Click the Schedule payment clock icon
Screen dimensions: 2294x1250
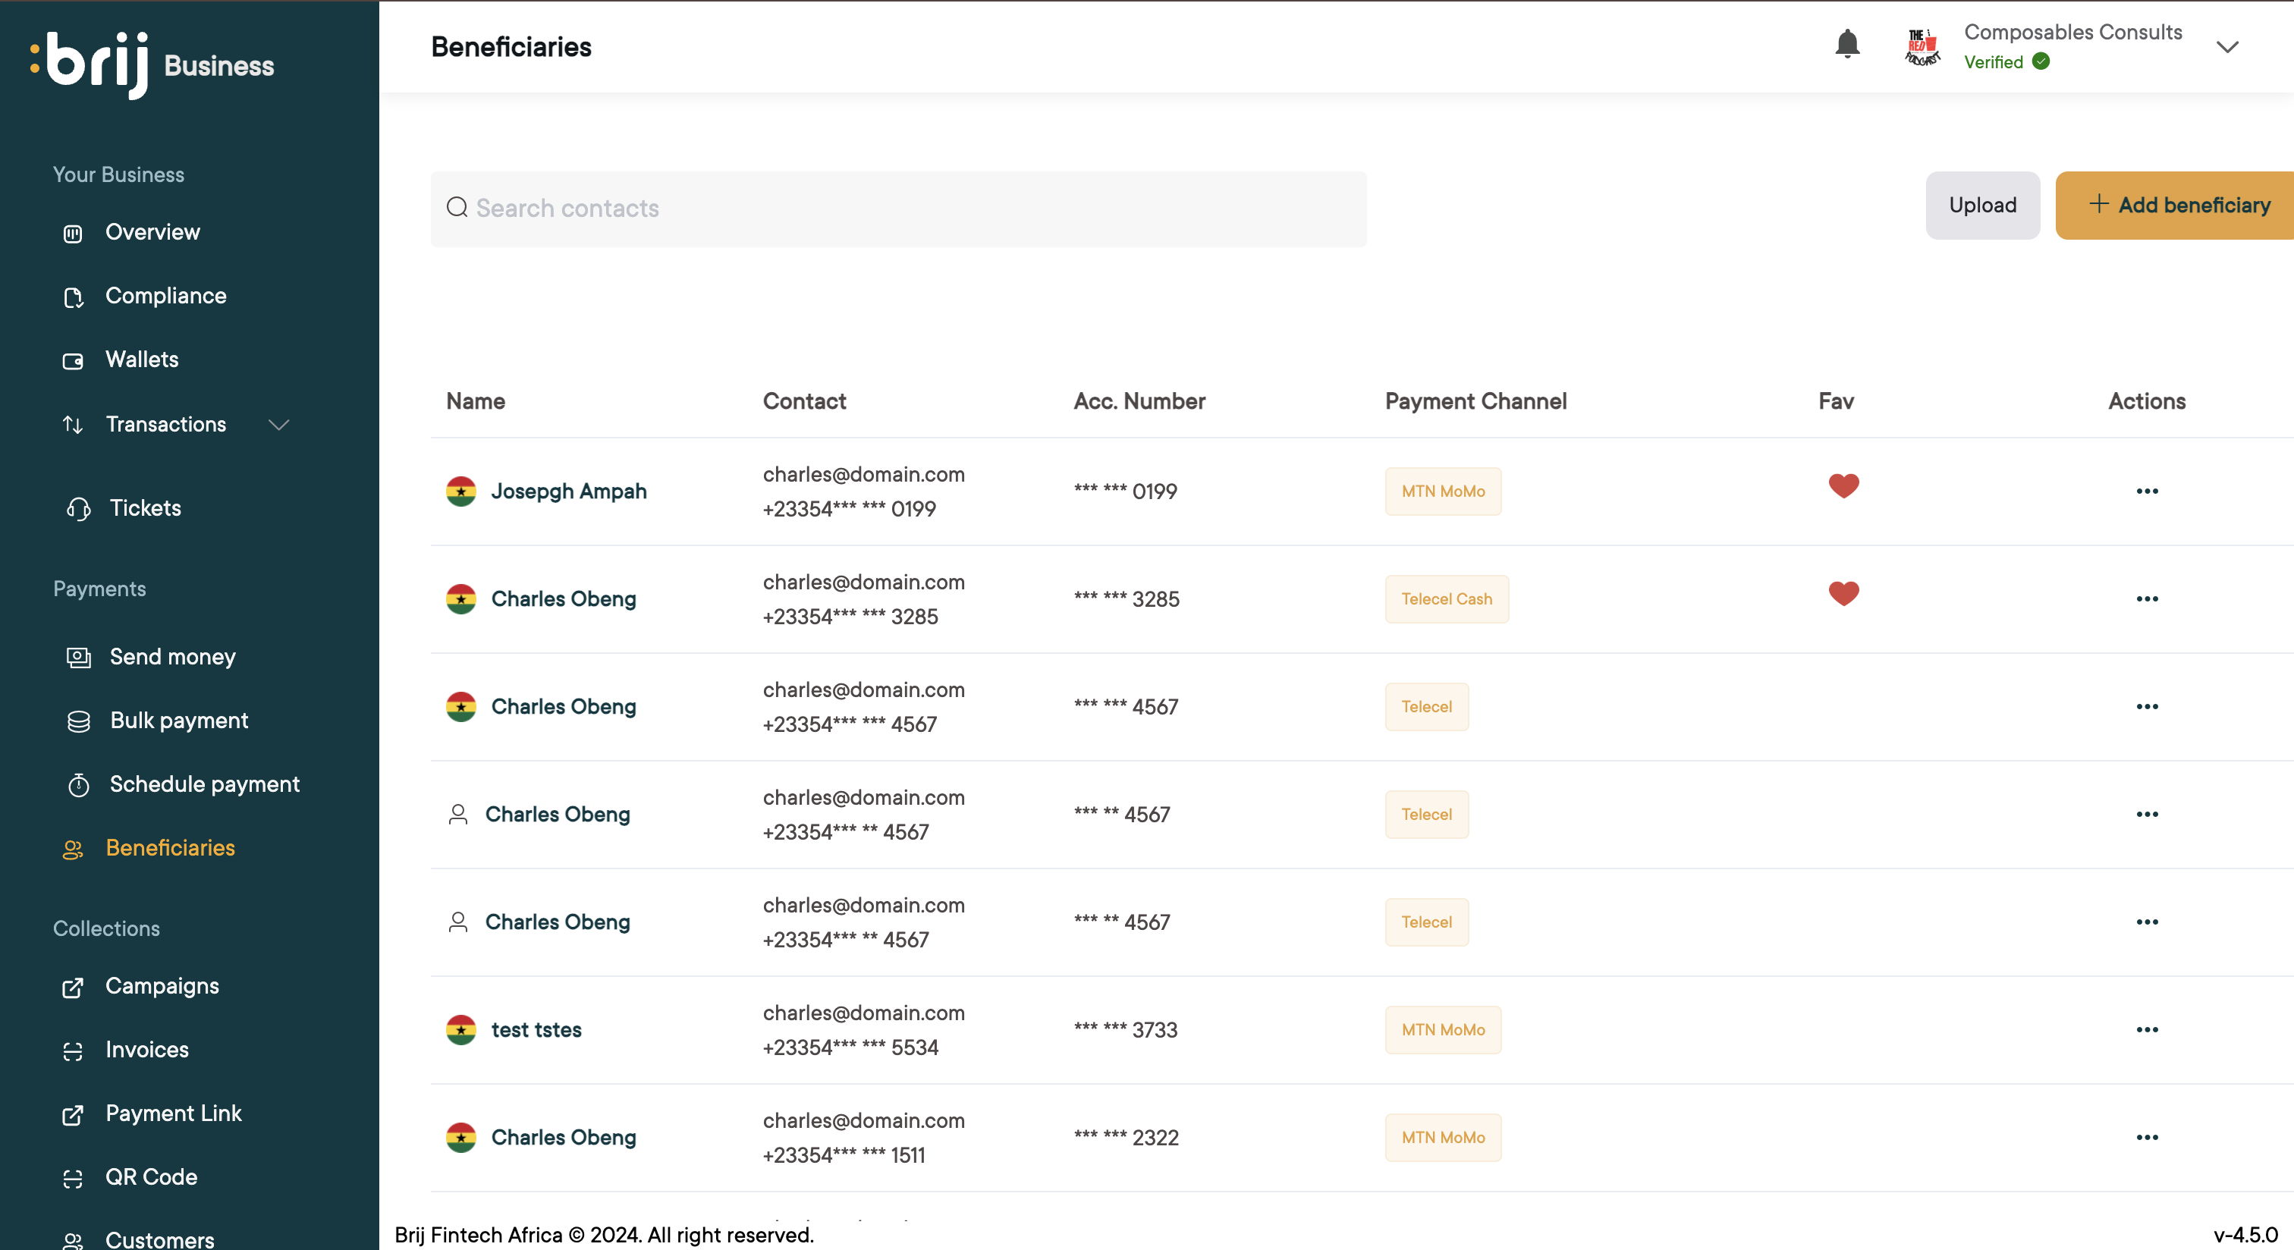(78, 784)
